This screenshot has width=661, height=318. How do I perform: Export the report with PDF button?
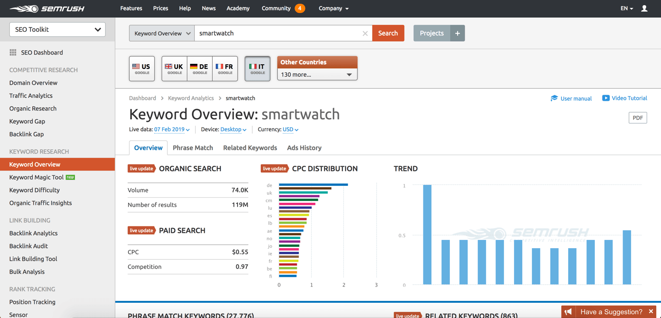637,118
